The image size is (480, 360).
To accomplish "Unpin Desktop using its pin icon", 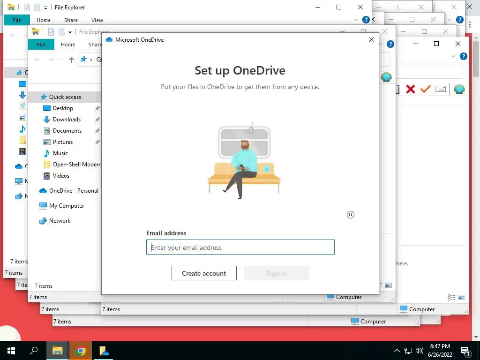I will (97, 108).
